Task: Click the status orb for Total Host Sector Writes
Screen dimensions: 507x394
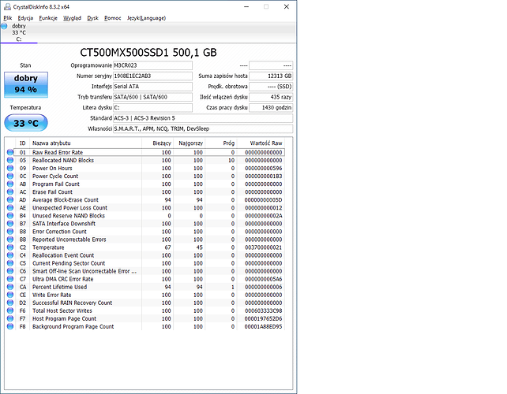Action: pos(10,310)
